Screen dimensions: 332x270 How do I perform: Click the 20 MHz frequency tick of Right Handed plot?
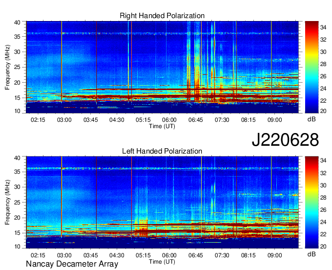click(17, 83)
